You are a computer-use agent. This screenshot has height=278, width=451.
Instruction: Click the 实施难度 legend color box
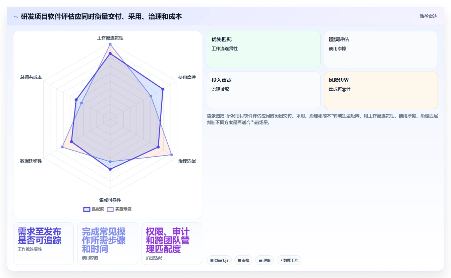coord(110,209)
